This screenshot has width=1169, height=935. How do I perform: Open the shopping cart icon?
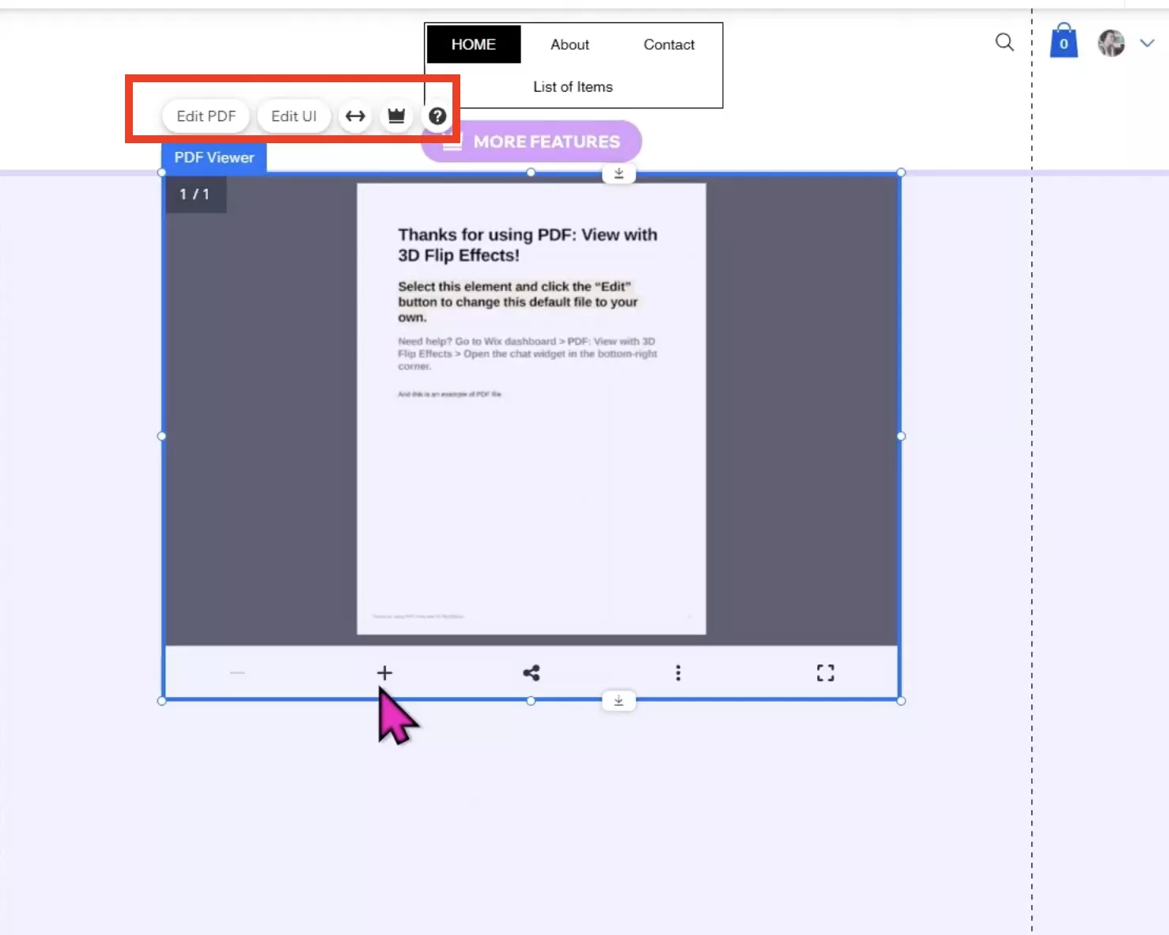pyautogui.click(x=1063, y=40)
